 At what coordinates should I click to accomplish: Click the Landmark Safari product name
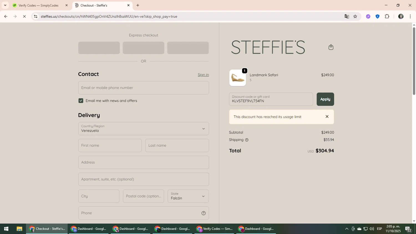(264, 75)
